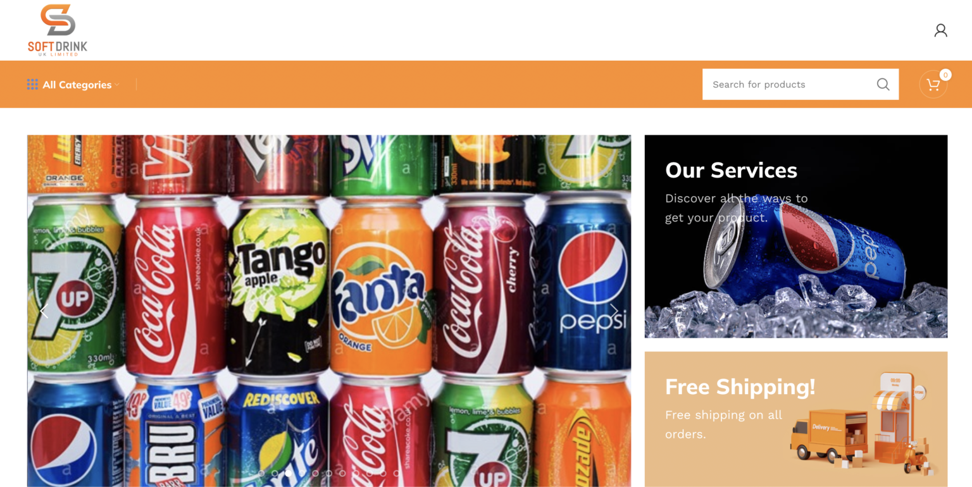The image size is (972, 487).
Task: Select the second carousel pagination dot
Action: click(x=275, y=473)
